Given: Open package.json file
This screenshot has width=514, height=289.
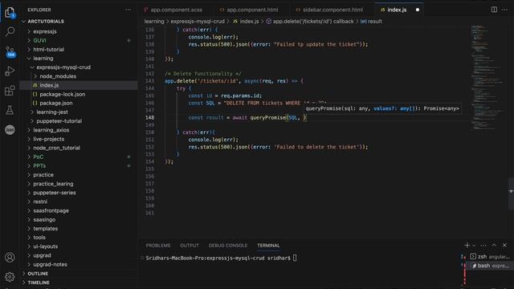Looking at the screenshot, I should [56, 104].
